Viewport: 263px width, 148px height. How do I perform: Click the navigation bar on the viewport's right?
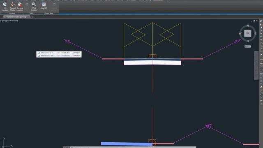(256, 65)
